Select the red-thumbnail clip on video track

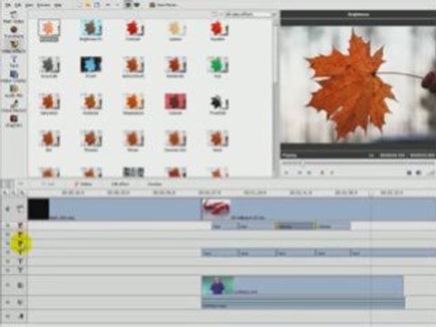click(x=318, y=209)
